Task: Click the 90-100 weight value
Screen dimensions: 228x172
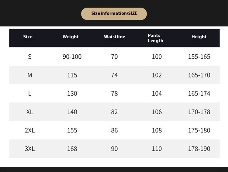Action: [x=72, y=57]
